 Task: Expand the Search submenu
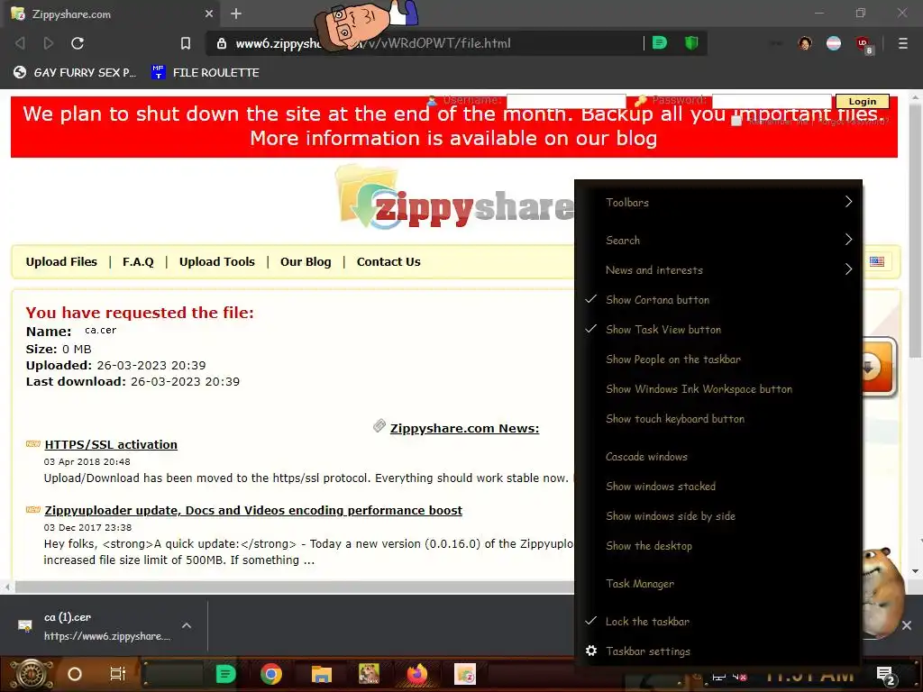(718, 240)
